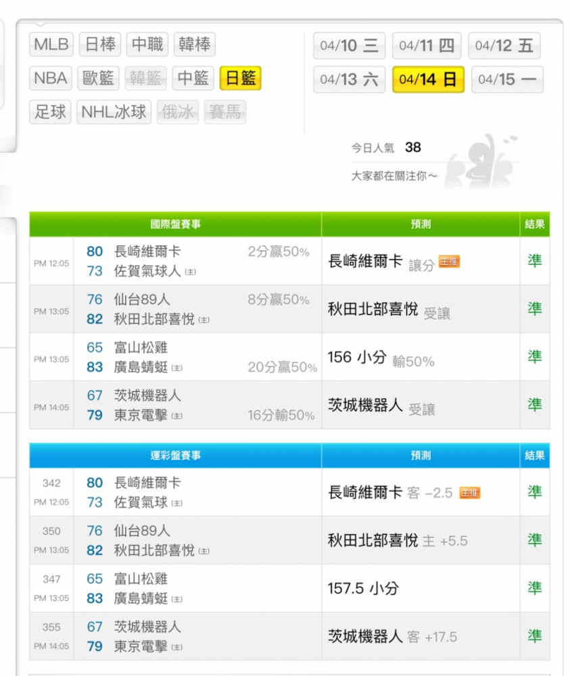570x676 pixels.
Task: Click game number 347
Action: [51, 579]
